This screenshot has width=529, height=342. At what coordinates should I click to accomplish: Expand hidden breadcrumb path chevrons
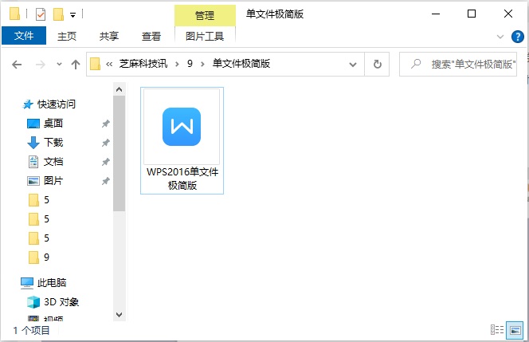[109, 64]
